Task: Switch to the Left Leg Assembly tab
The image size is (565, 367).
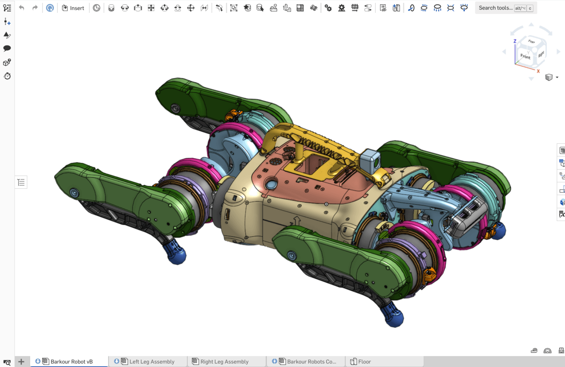Action: coord(148,362)
